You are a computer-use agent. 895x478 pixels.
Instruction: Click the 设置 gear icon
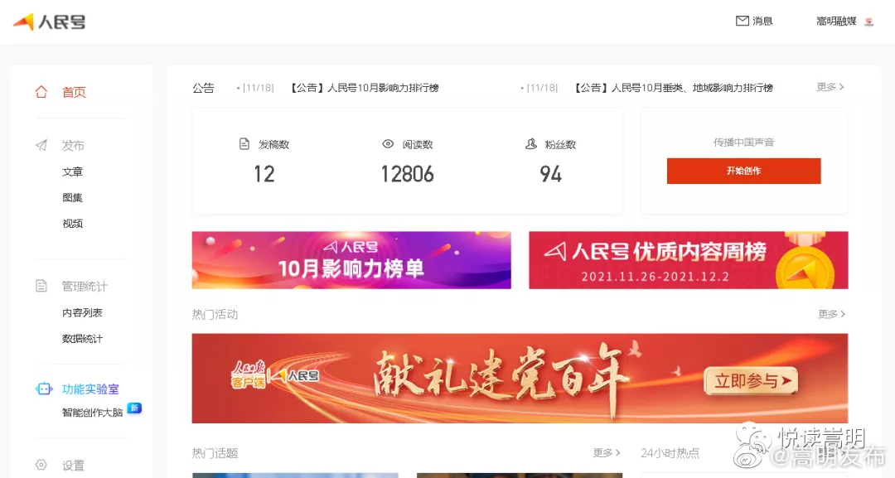(41, 465)
